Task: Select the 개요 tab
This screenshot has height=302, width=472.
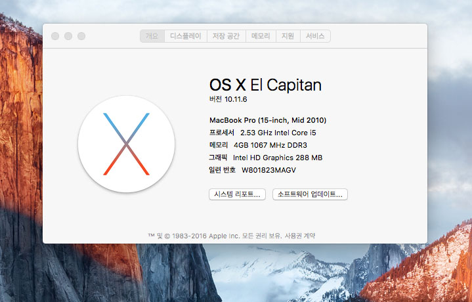Action: 152,36
